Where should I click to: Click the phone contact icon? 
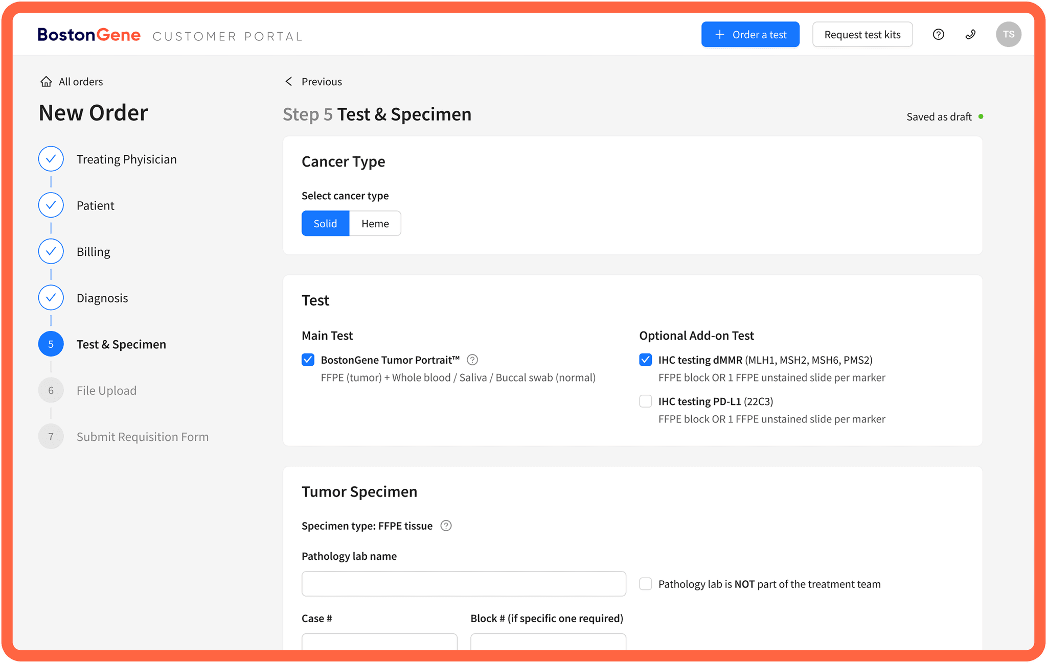(970, 34)
